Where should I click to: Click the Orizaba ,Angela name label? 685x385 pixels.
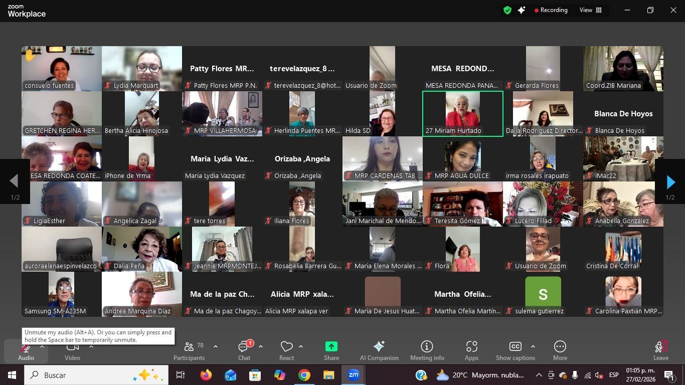pyautogui.click(x=297, y=176)
